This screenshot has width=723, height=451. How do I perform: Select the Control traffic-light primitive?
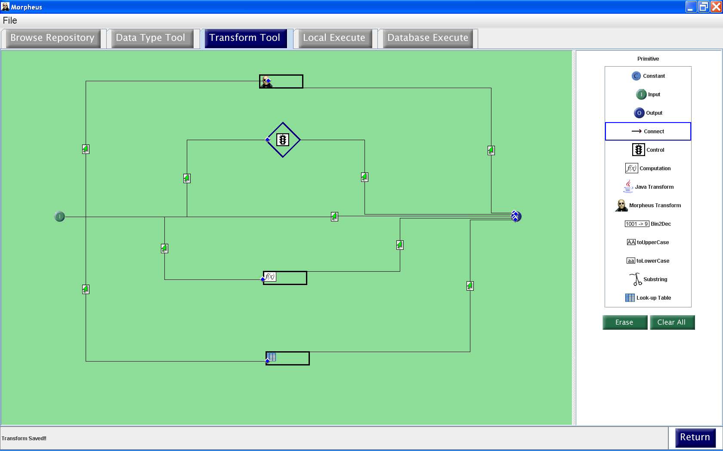coord(648,150)
